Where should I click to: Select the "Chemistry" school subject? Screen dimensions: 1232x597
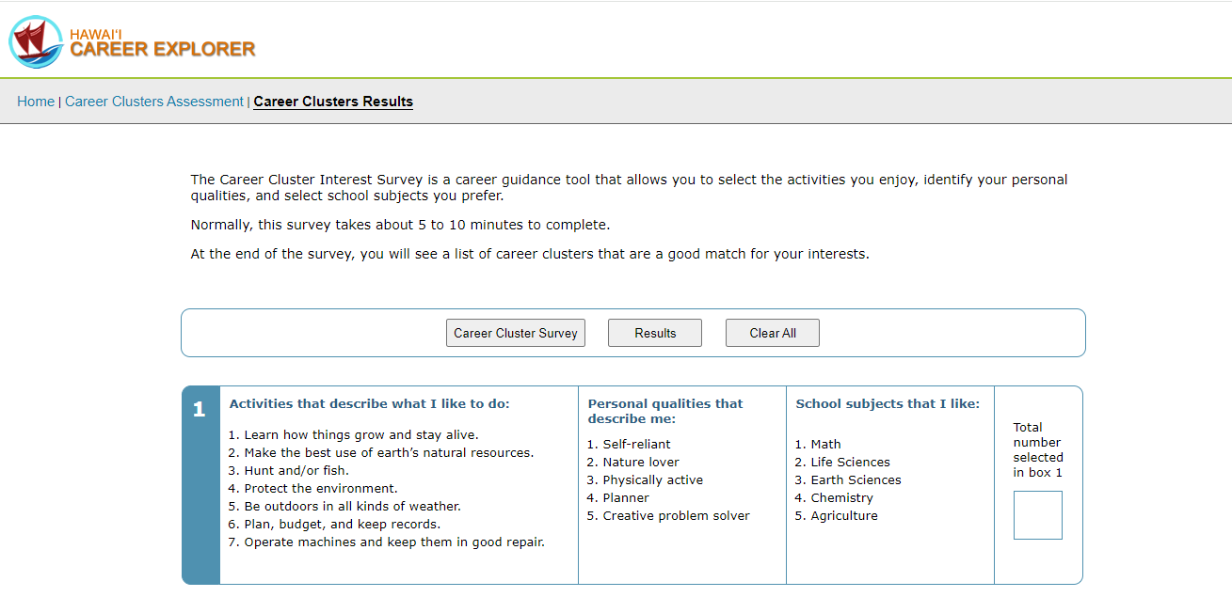click(x=841, y=497)
